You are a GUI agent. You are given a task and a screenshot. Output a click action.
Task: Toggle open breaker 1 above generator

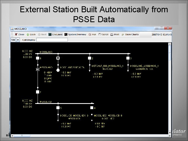click(58, 58)
